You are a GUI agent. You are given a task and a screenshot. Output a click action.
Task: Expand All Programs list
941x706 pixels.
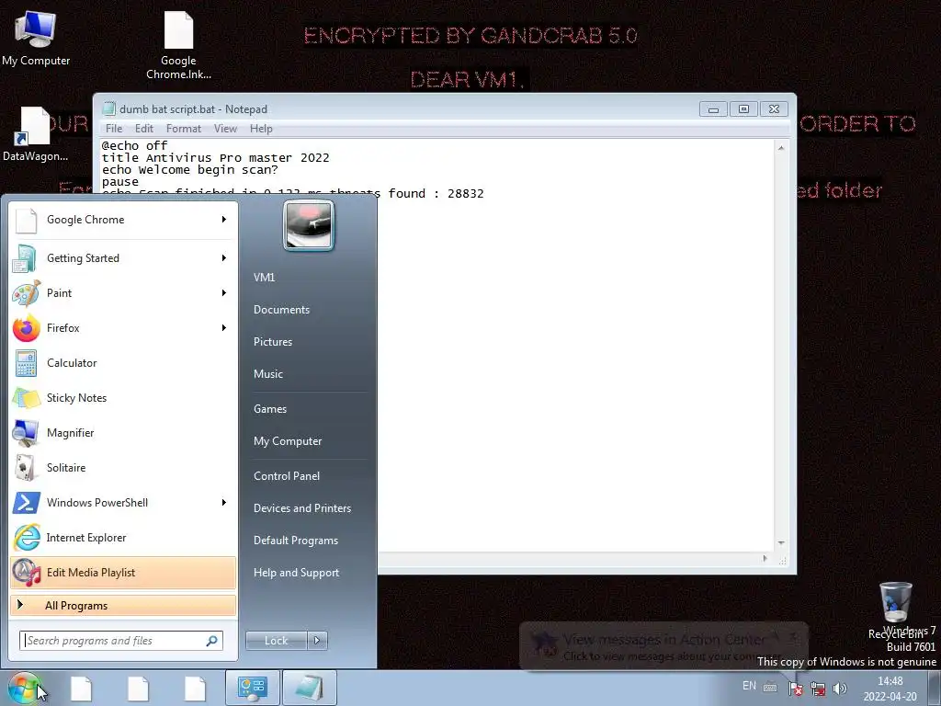point(122,605)
